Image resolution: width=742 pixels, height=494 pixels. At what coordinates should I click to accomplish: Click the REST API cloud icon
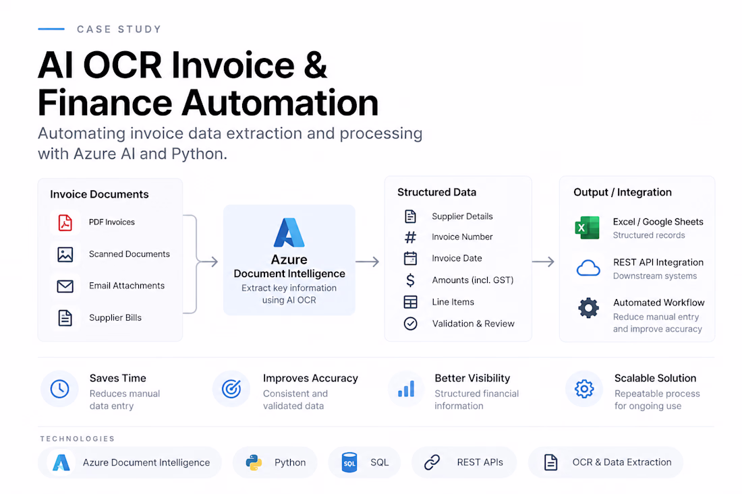[588, 268]
